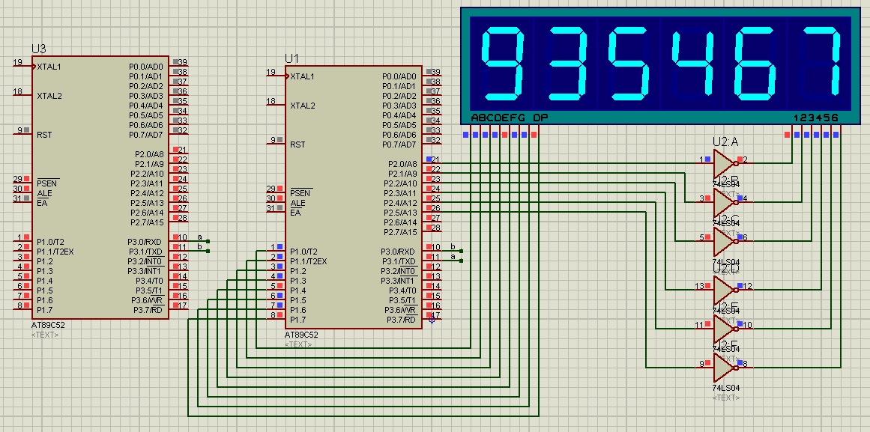Click pin number 19 on U3
Image resolution: width=870 pixels, height=432 pixels.
coord(17,62)
